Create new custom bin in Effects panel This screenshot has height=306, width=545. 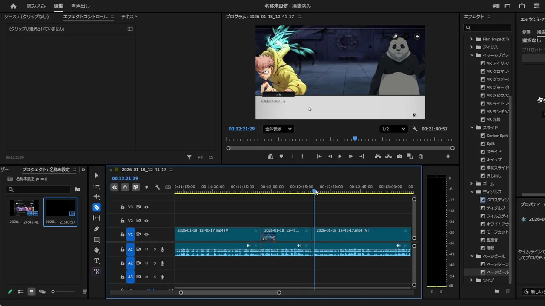click(x=497, y=291)
